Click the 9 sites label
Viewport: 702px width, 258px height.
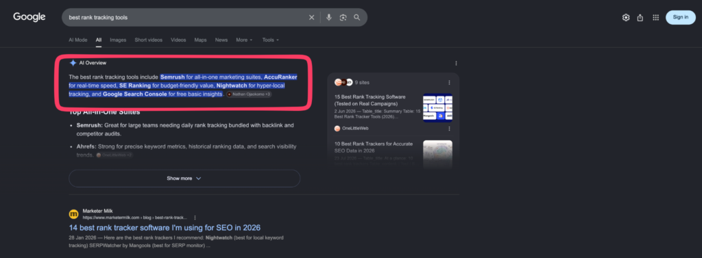pyautogui.click(x=362, y=83)
